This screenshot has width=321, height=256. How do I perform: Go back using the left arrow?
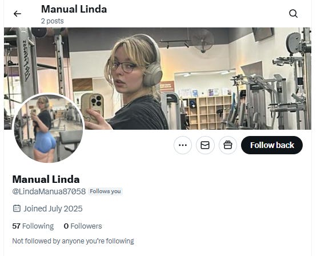17,14
